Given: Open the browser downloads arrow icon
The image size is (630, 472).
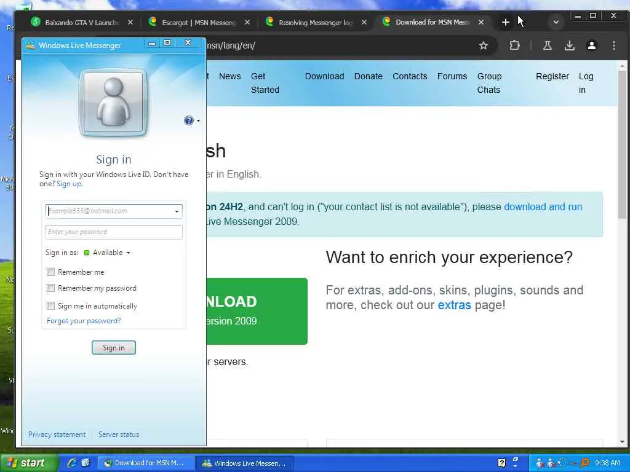Looking at the screenshot, I should (x=569, y=45).
